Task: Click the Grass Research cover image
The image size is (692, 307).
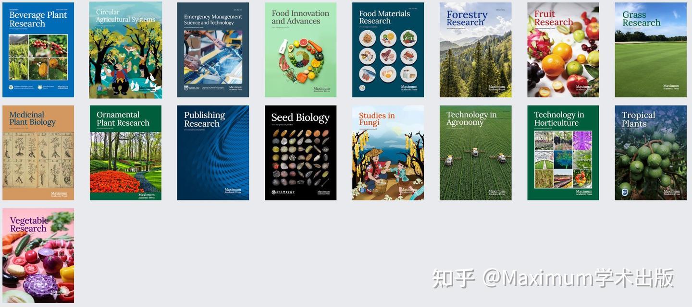Action: click(651, 50)
